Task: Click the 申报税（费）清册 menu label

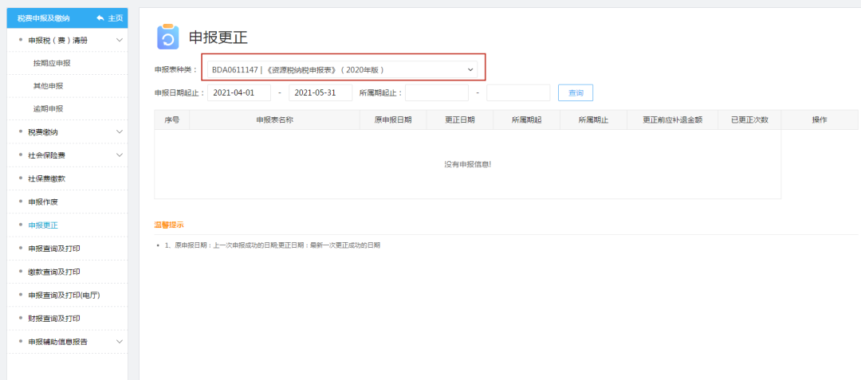Action: (57, 40)
